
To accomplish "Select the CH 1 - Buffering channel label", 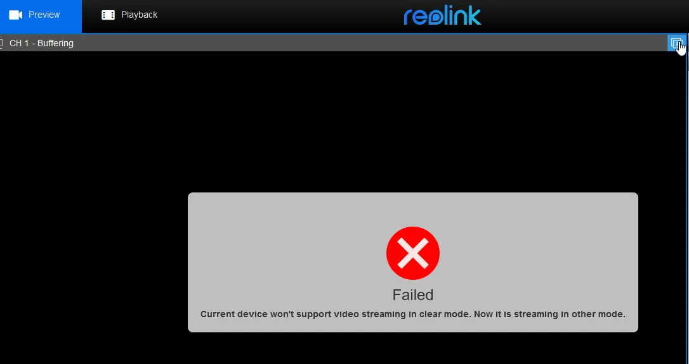I will click(x=41, y=43).
